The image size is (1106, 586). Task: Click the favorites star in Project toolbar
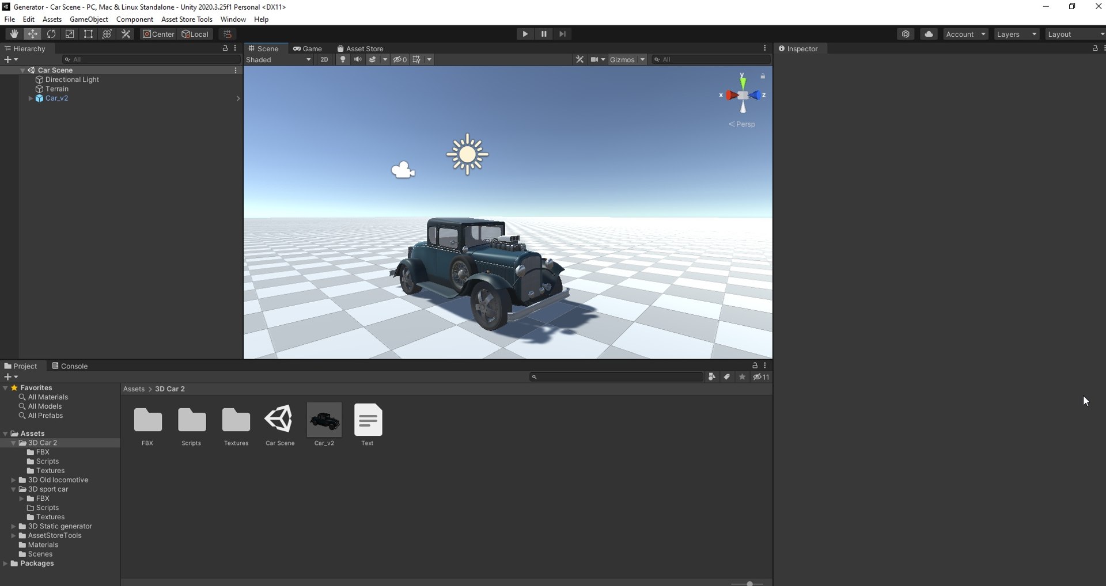(x=743, y=377)
